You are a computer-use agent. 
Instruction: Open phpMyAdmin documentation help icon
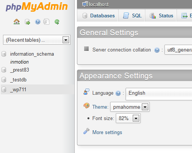coord(38,22)
